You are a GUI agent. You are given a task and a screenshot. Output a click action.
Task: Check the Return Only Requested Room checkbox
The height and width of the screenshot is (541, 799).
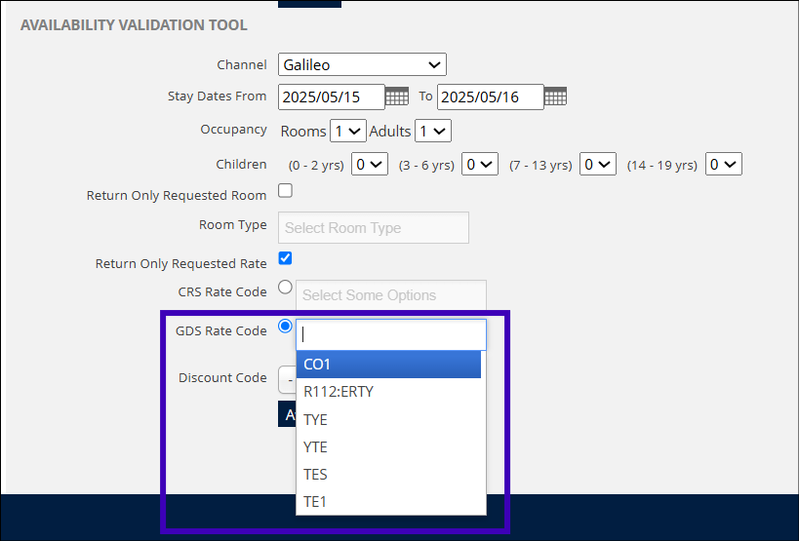[285, 191]
